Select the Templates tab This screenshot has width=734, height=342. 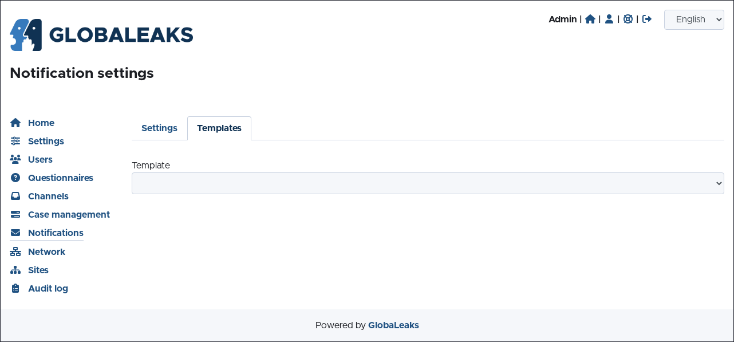click(x=219, y=128)
